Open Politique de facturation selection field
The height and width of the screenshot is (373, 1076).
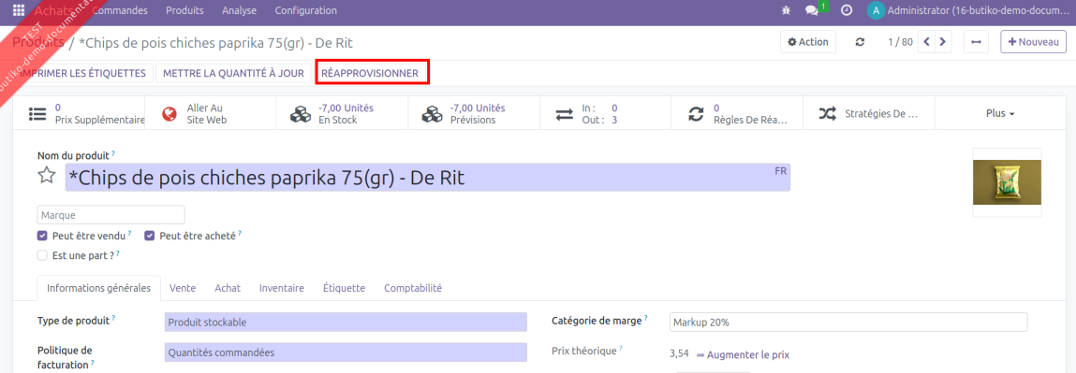click(x=346, y=352)
